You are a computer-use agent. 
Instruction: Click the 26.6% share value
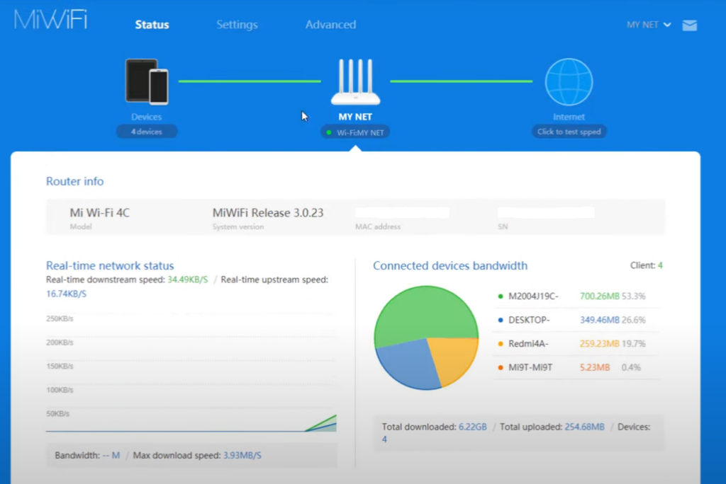point(633,320)
